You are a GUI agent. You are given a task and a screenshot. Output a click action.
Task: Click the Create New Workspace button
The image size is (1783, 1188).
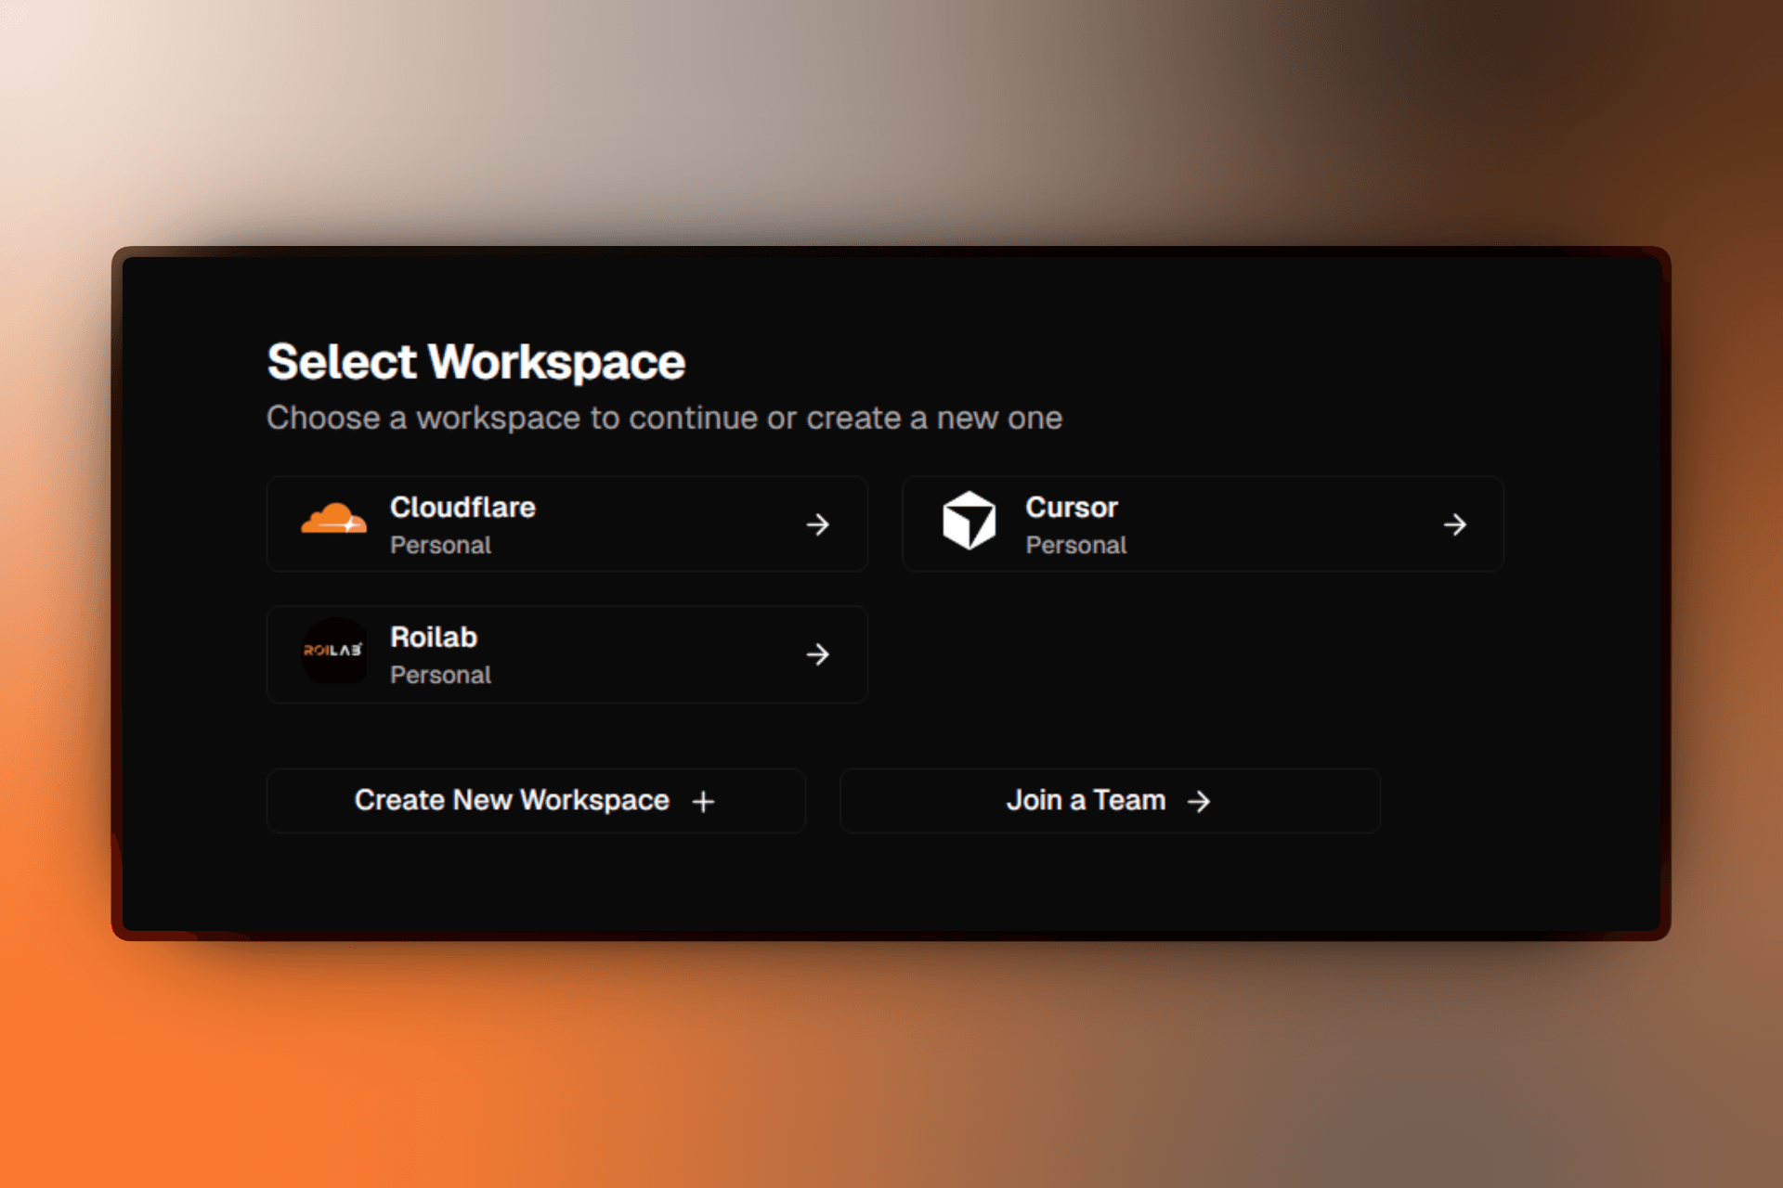(x=536, y=800)
